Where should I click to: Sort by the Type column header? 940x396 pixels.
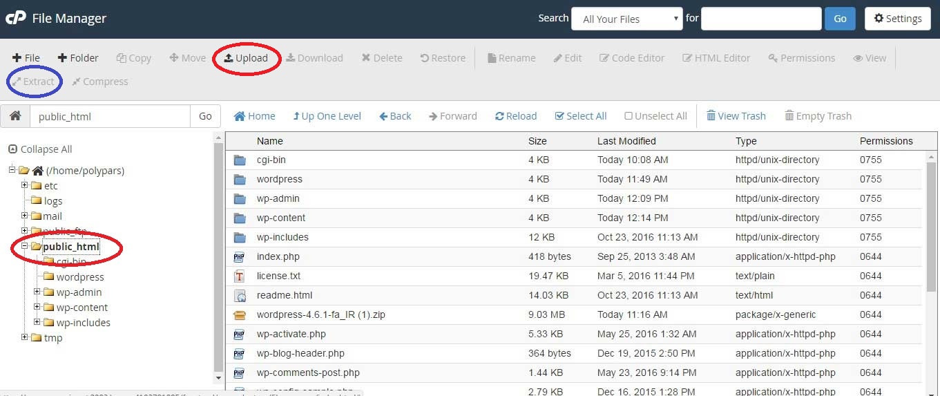click(x=746, y=141)
